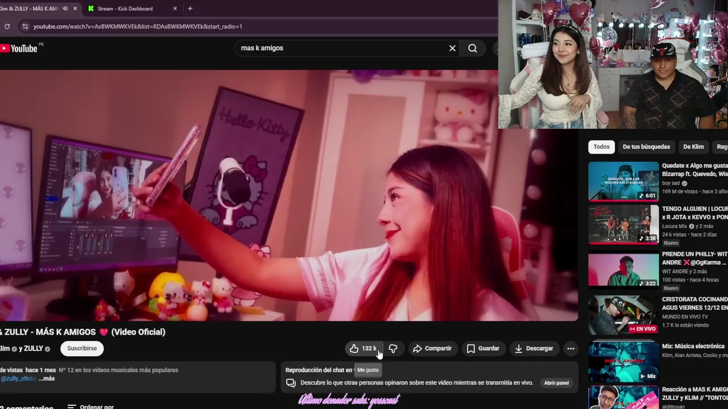Open the Reacción a MAS K AMIGOS video thumbnail
The height and width of the screenshot is (409, 728).
623,398
